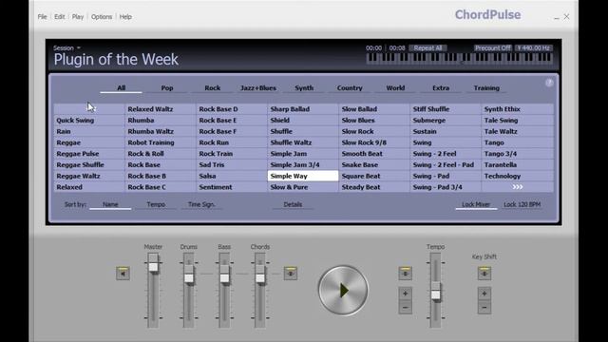Select the Relaxed Waltz style
Viewport: 608px width, 342px height.
(161, 109)
